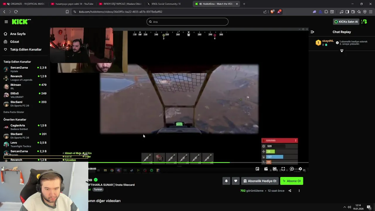The height and width of the screenshot is (211, 375).
Task: Open taskbar clock and date
Action: [358, 207]
